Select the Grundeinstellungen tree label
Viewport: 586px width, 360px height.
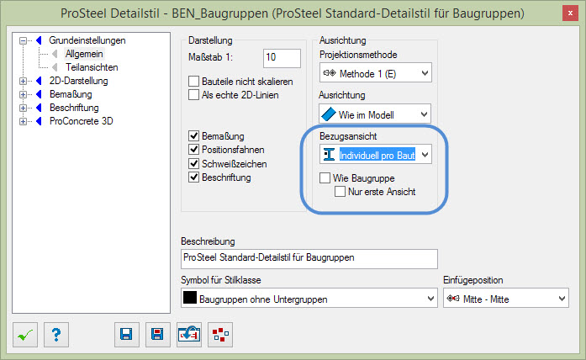coord(87,40)
